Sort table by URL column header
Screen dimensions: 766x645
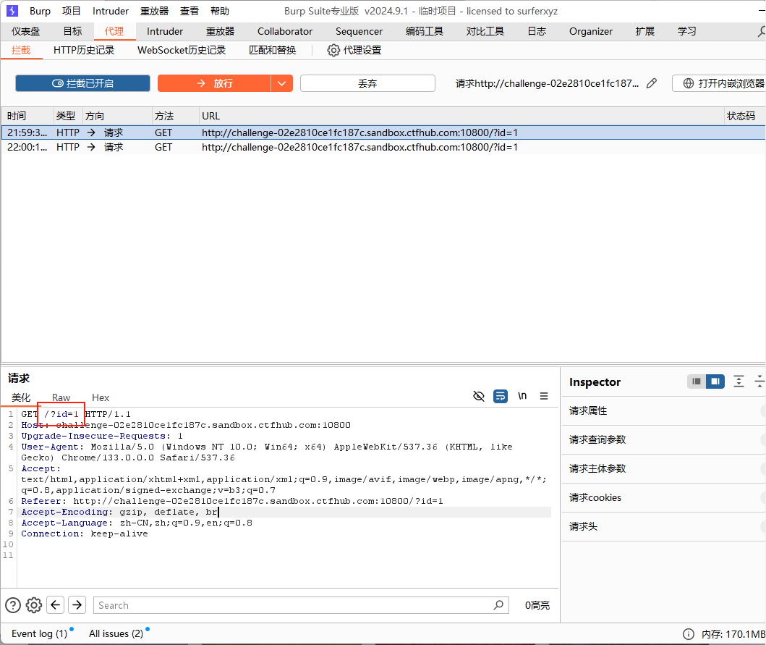(461, 116)
